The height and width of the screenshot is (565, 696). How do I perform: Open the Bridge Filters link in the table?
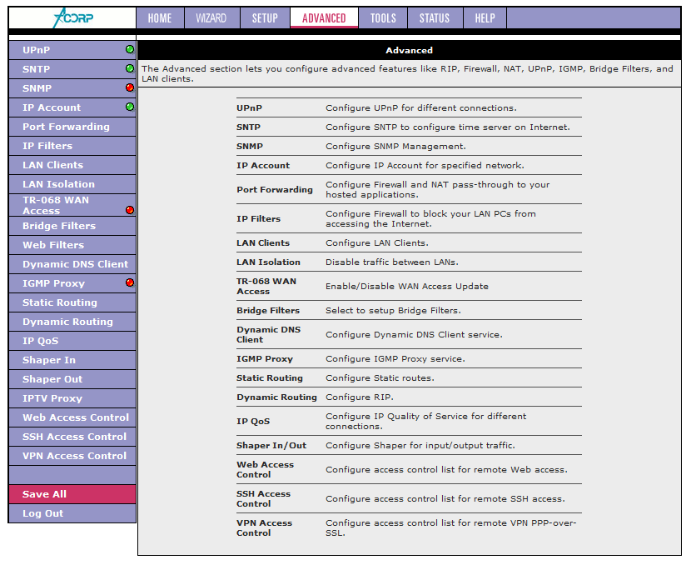267,311
